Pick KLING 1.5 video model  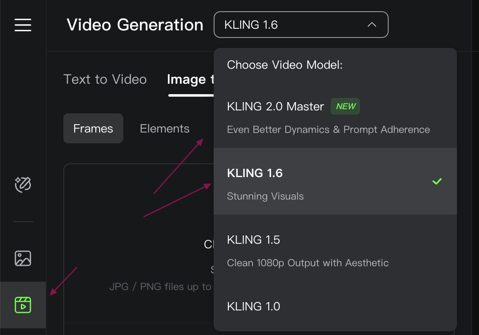pyautogui.click(x=253, y=240)
